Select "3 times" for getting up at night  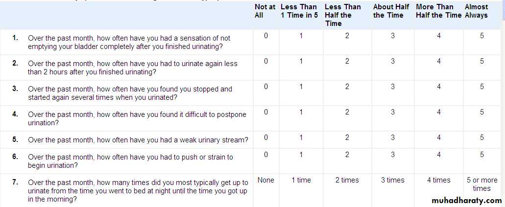[x=392, y=180]
